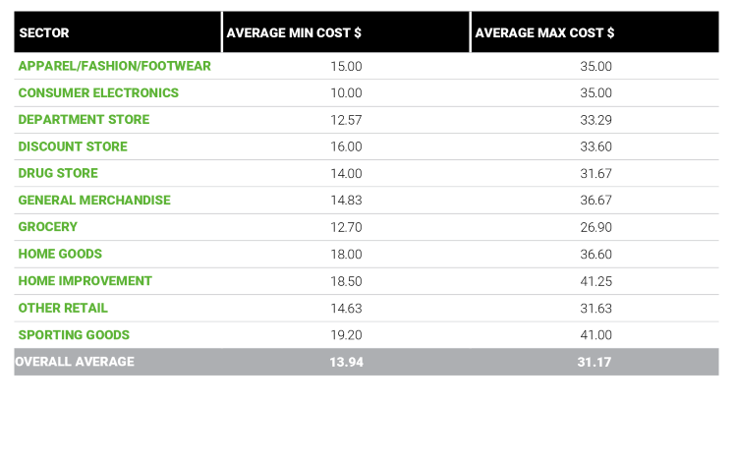Click the SPORTING GOODS sector label
737x465 pixels.
pyautogui.click(x=74, y=334)
